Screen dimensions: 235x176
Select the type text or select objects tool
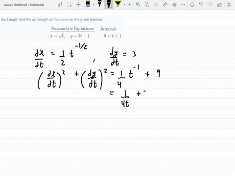point(60,4)
